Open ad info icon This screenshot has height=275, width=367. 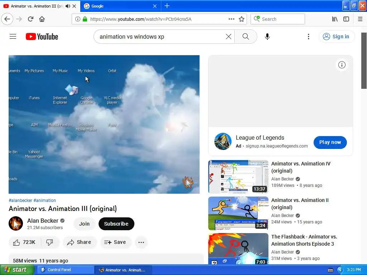pos(342,65)
